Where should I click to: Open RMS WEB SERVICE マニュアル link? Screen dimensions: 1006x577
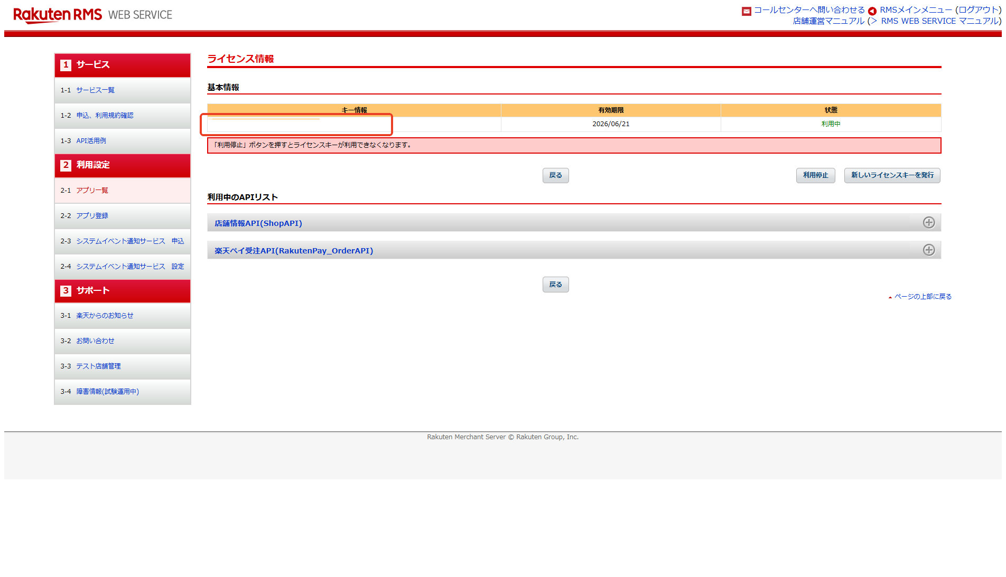tap(939, 21)
